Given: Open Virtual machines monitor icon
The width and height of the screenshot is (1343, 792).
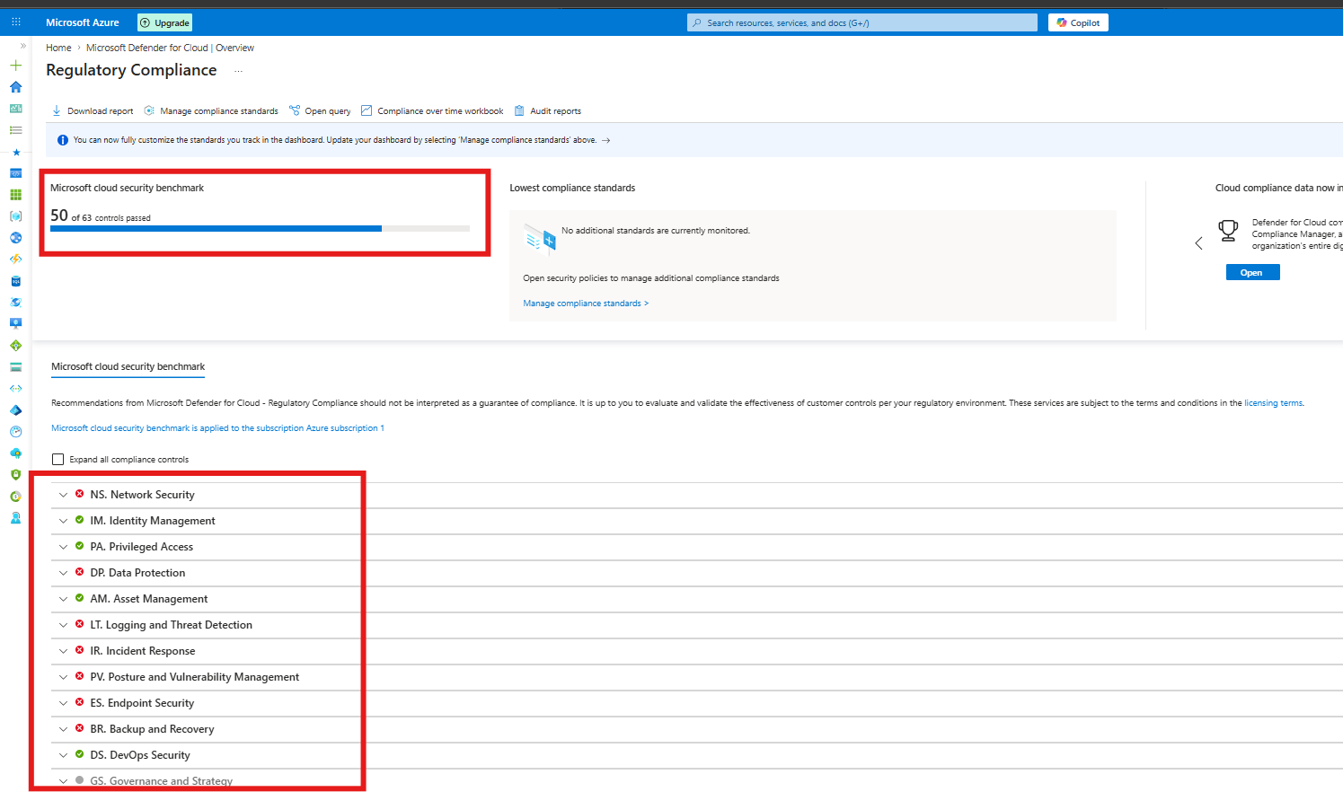Looking at the screenshot, I should pos(15,323).
